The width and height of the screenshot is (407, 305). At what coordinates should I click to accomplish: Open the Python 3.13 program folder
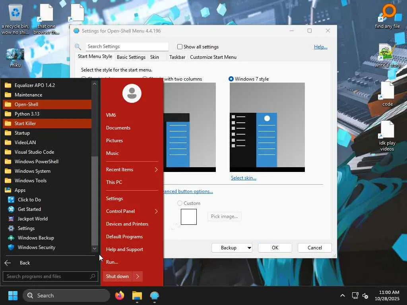(47, 114)
